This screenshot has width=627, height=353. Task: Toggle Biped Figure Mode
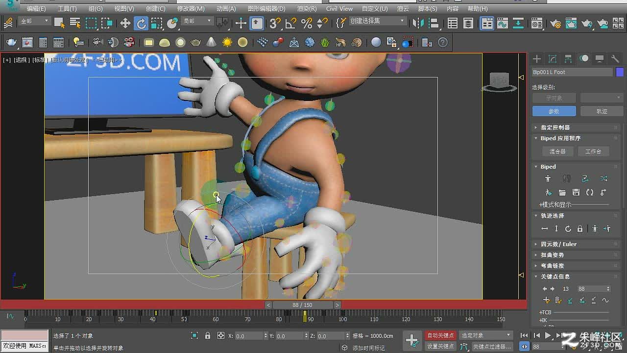pos(548,178)
